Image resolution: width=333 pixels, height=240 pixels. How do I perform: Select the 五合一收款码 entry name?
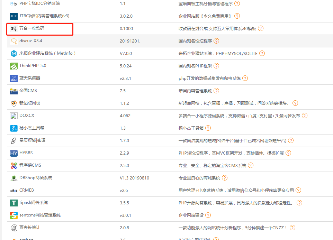[32, 28]
